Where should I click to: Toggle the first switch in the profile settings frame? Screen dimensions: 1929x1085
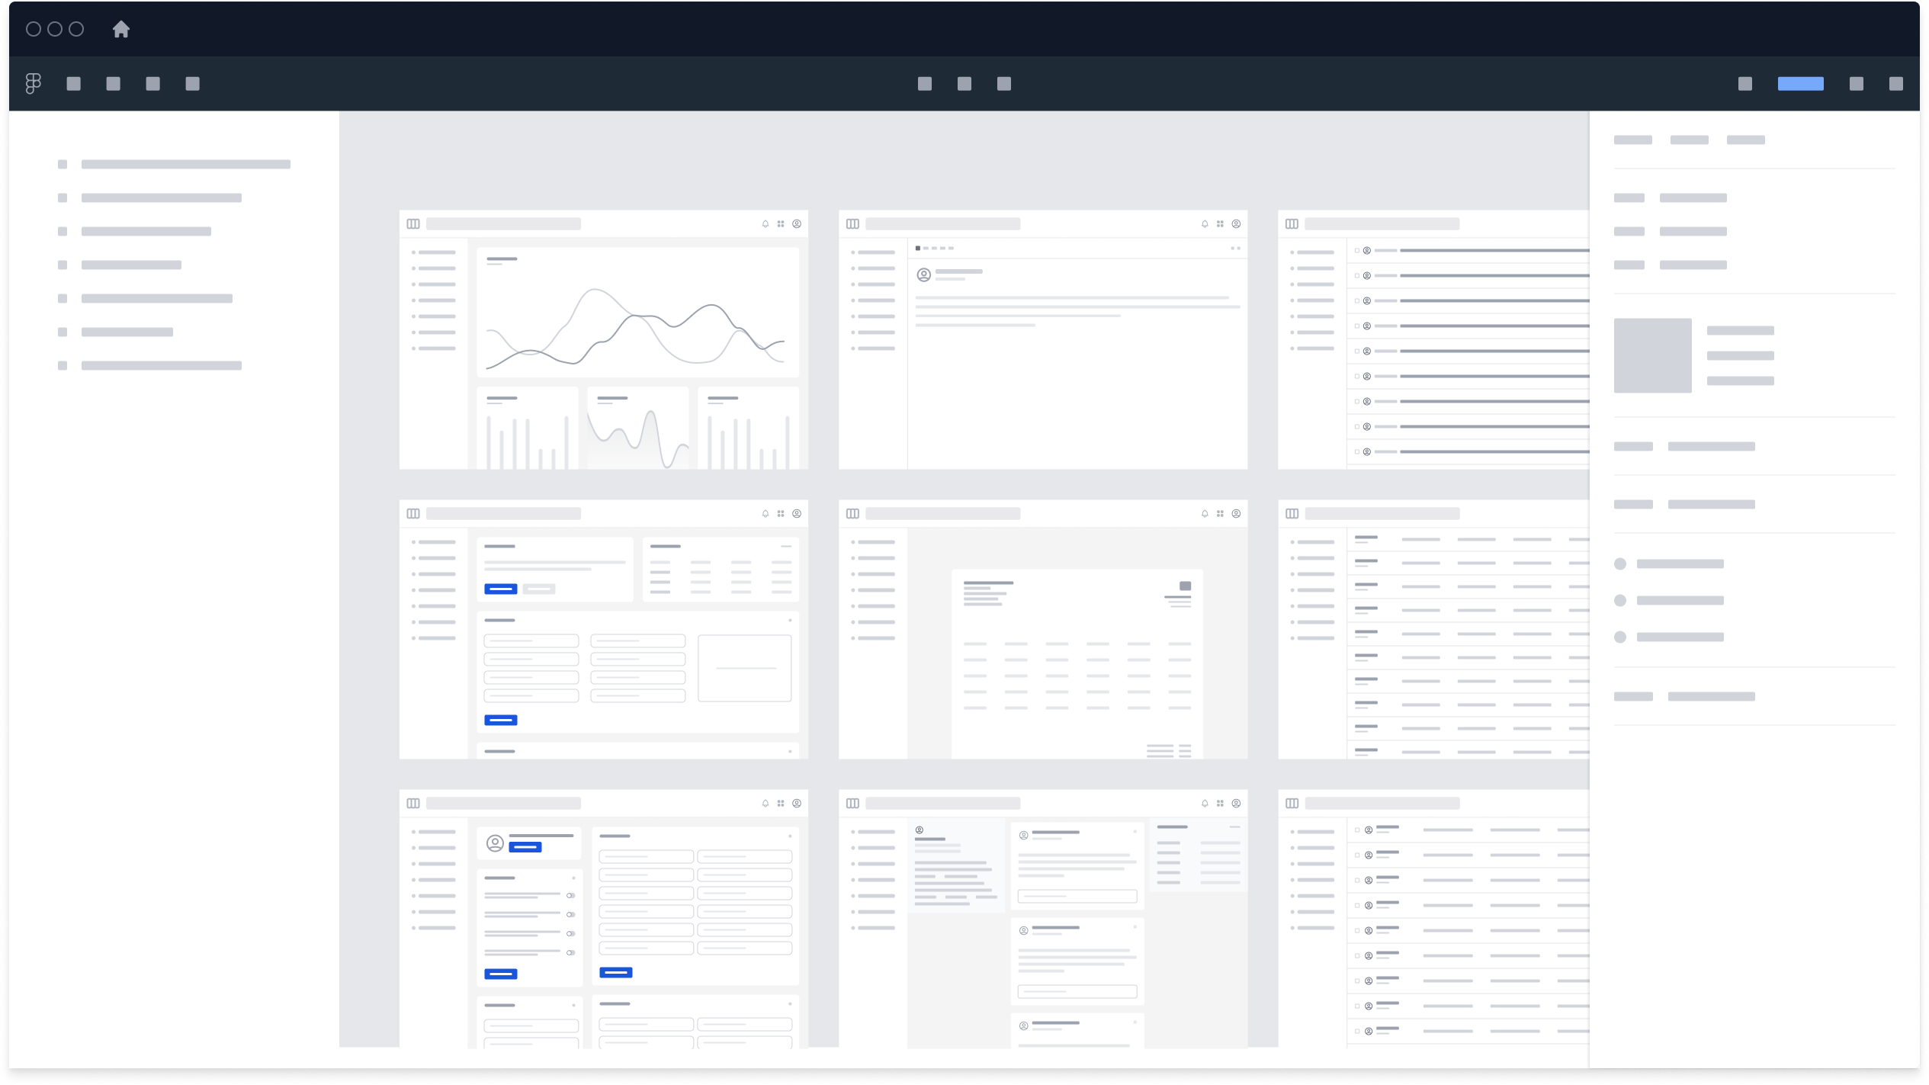(570, 896)
